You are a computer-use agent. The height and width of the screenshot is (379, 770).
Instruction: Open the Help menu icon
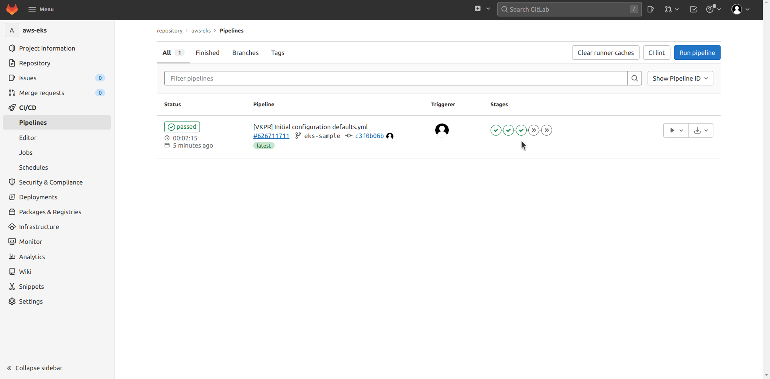pos(713,9)
